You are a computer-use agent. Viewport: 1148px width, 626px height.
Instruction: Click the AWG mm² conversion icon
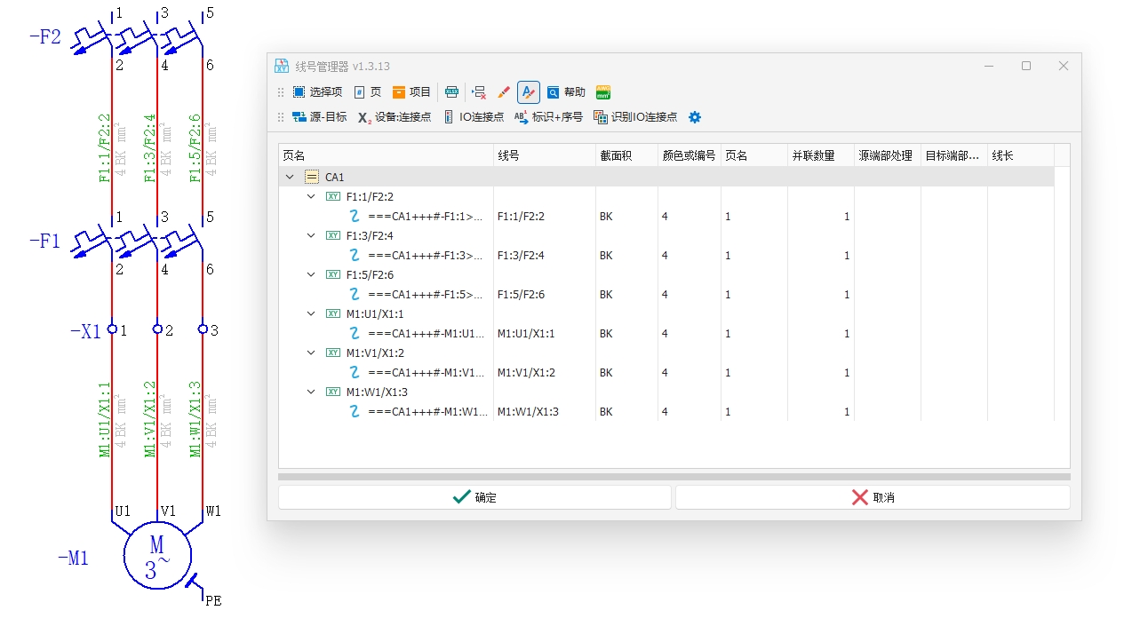point(603,92)
